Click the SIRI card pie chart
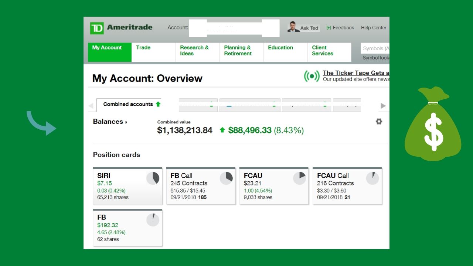The image size is (473, 266). [153, 178]
